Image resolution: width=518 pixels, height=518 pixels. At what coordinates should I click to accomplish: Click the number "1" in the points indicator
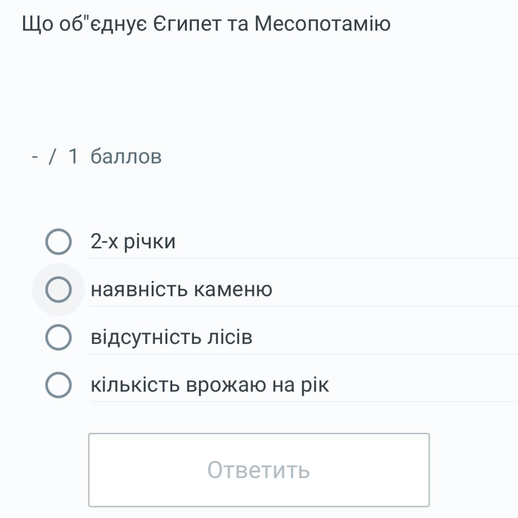coord(73,156)
